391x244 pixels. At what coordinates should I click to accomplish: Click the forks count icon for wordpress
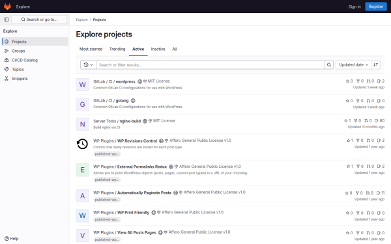[x=358, y=81]
